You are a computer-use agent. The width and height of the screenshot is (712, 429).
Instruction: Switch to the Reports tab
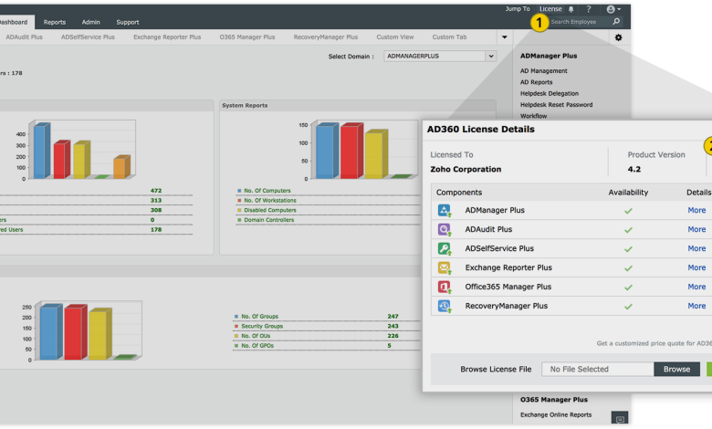tap(55, 22)
